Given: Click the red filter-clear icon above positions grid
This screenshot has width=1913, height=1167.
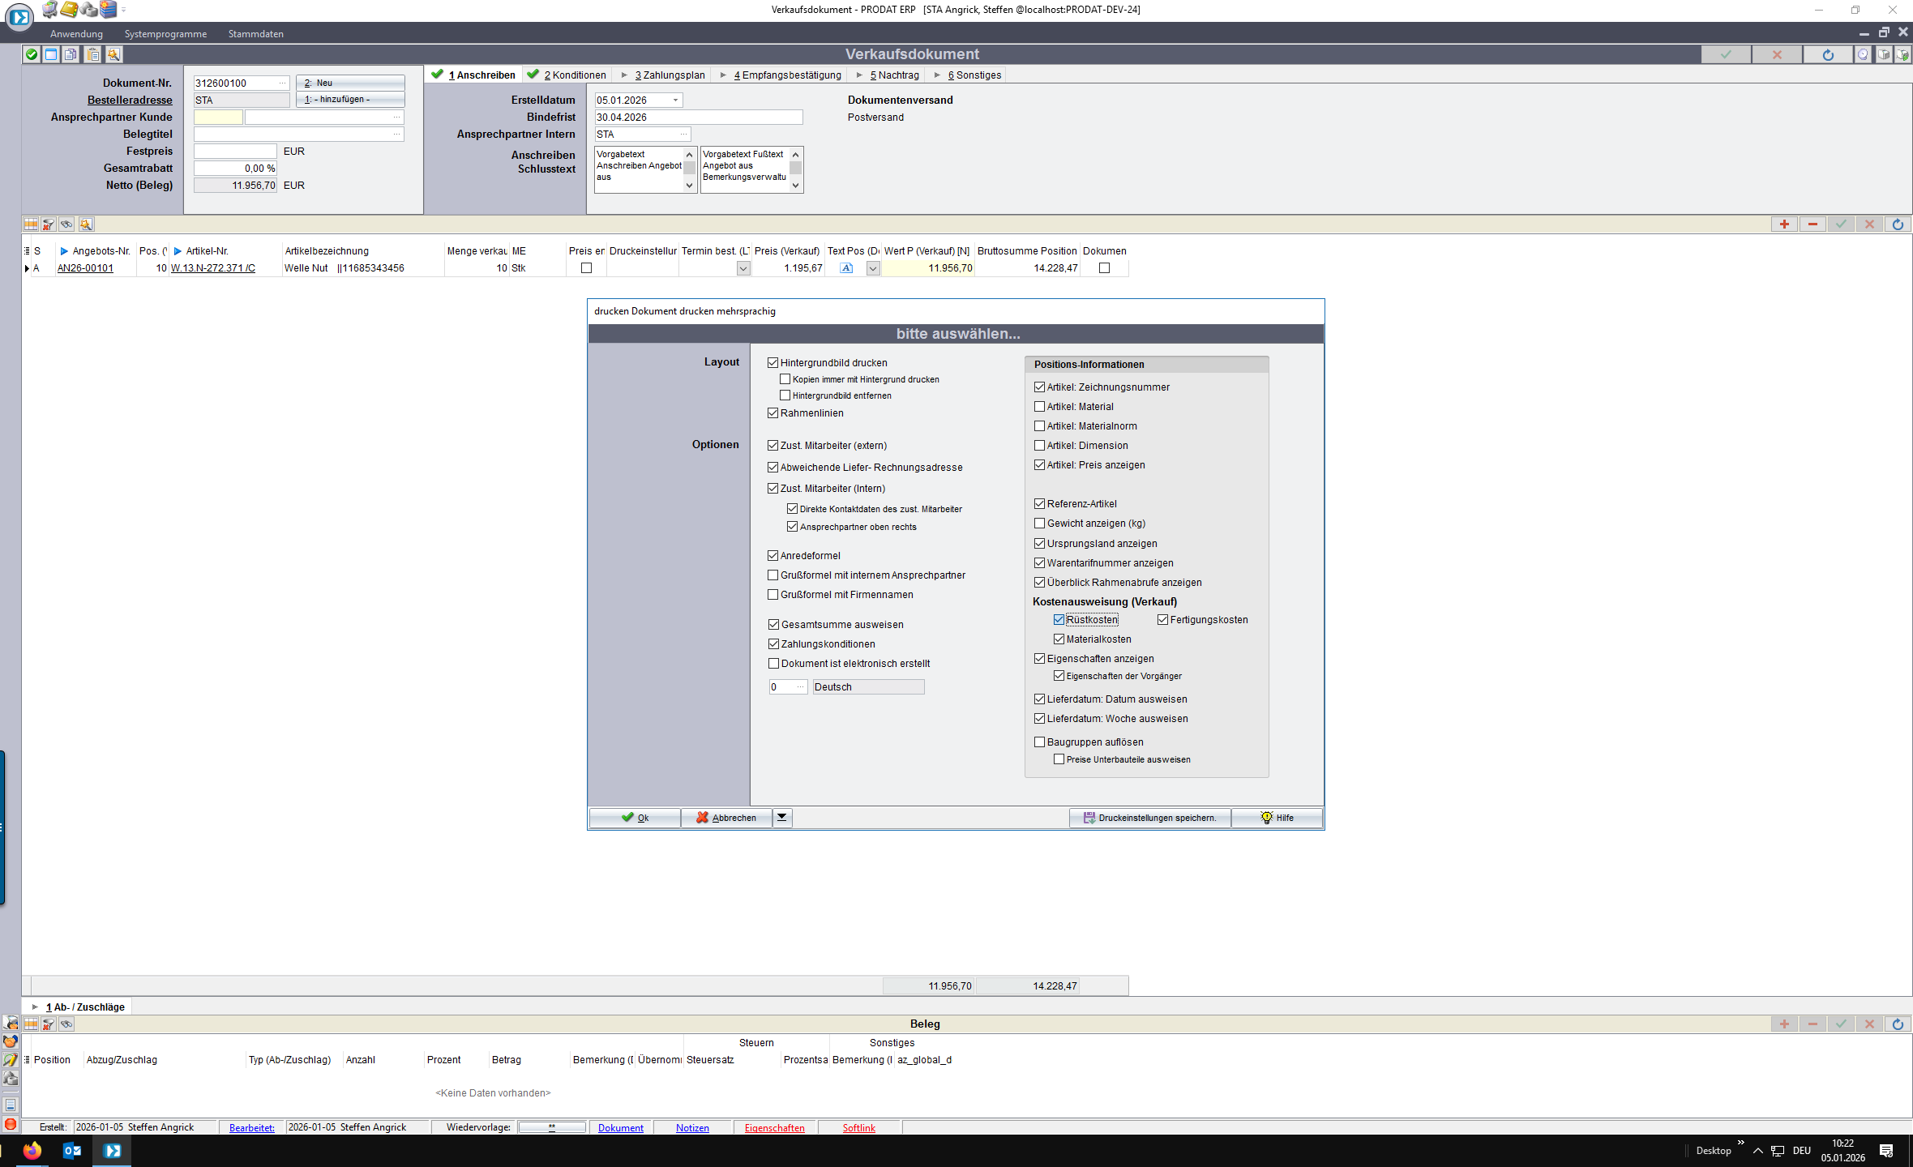Looking at the screenshot, I should pos(49,224).
